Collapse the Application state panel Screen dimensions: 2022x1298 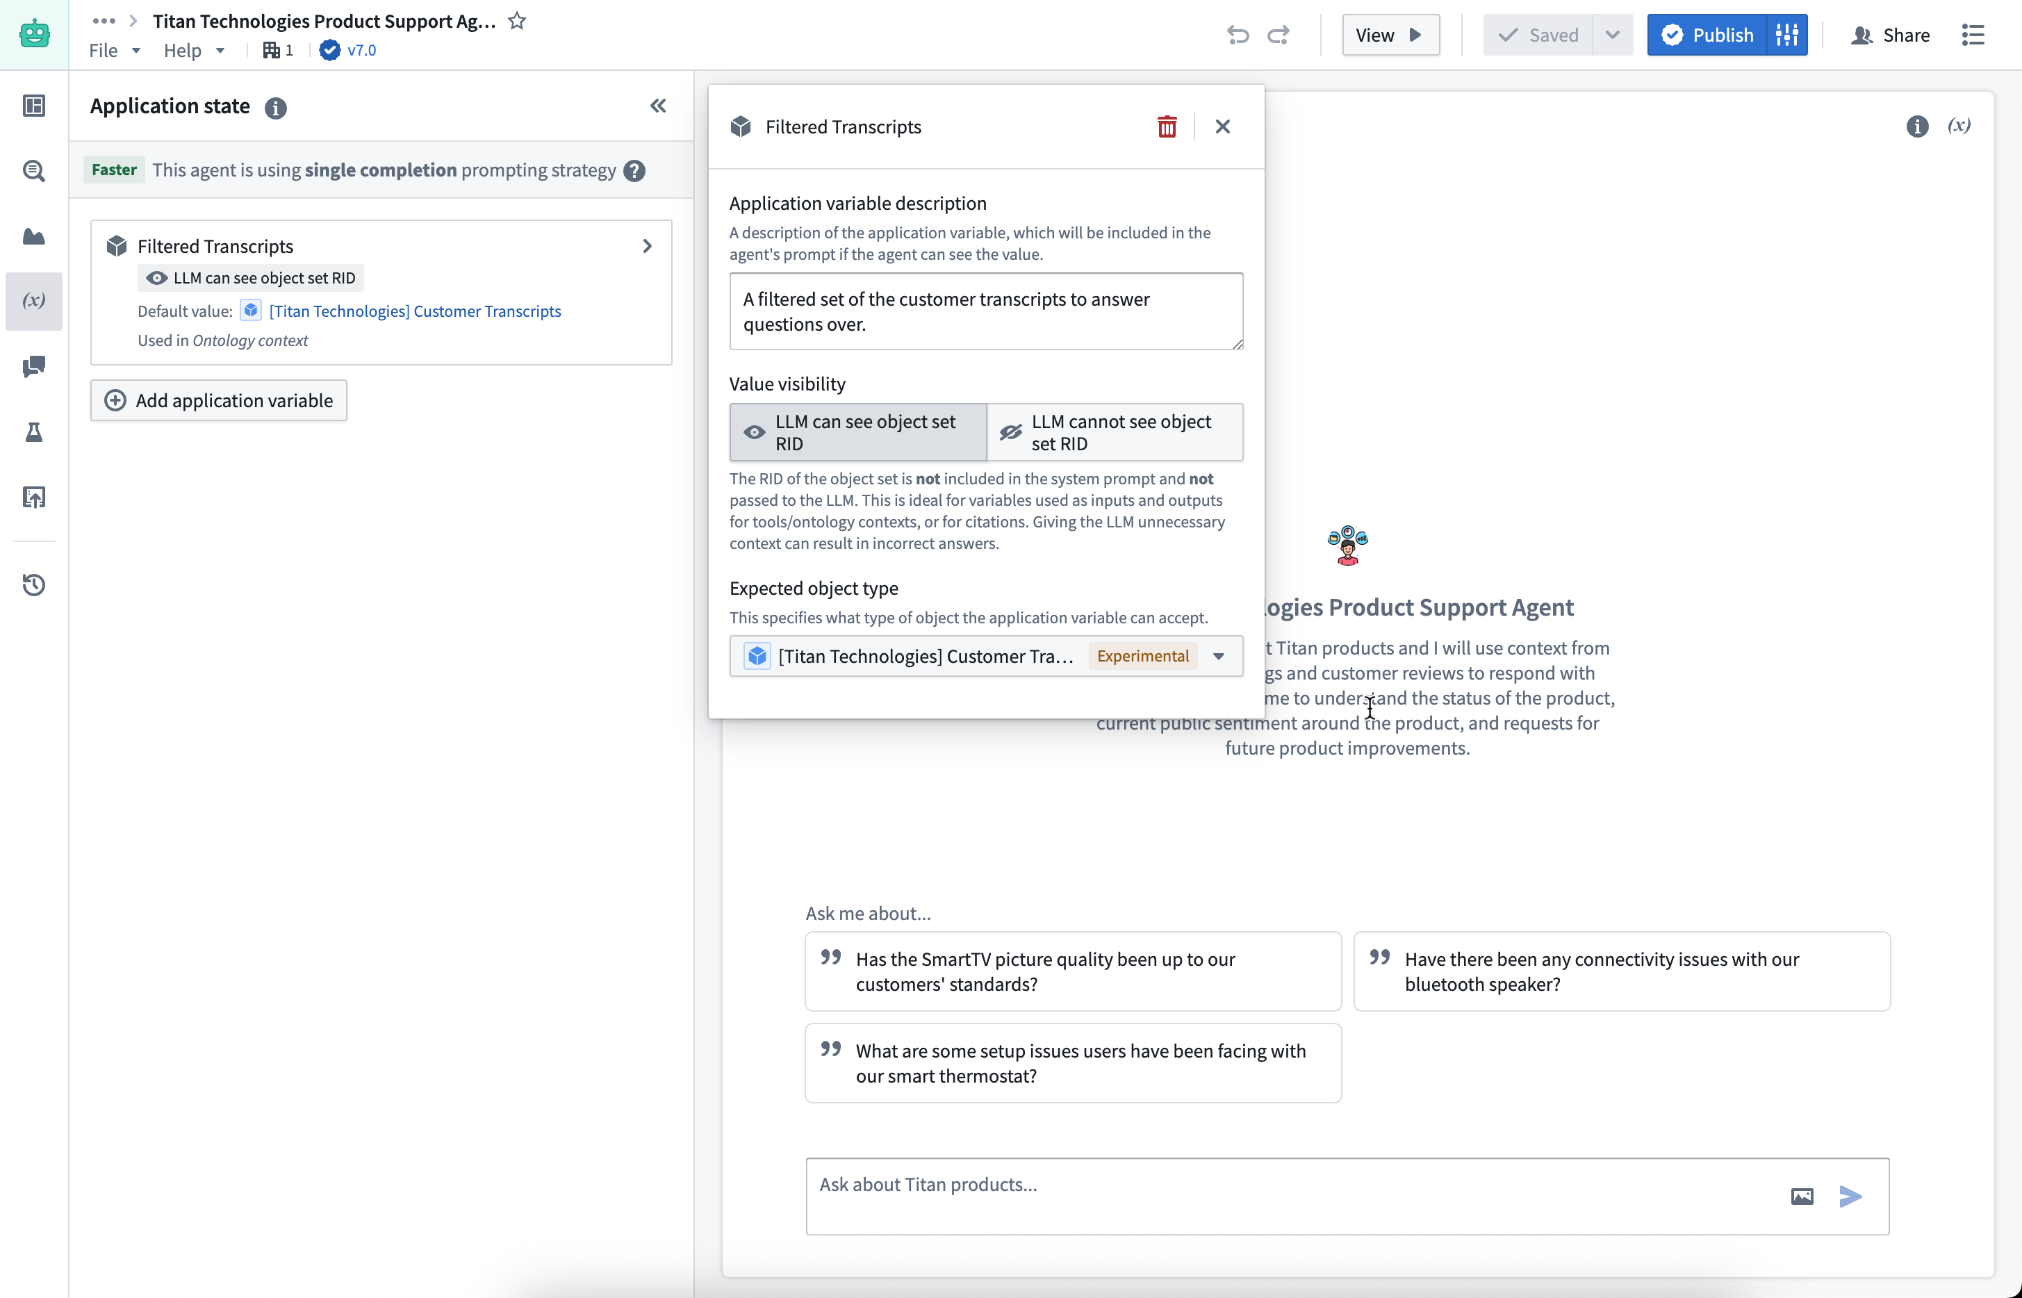coord(657,106)
